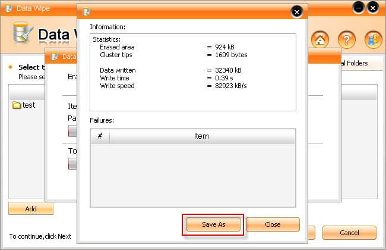Image resolution: width=386 pixels, height=250 pixels.
Task: Click the 'Failures:' label
Action: pyautogui.click(x=102, y=120)
